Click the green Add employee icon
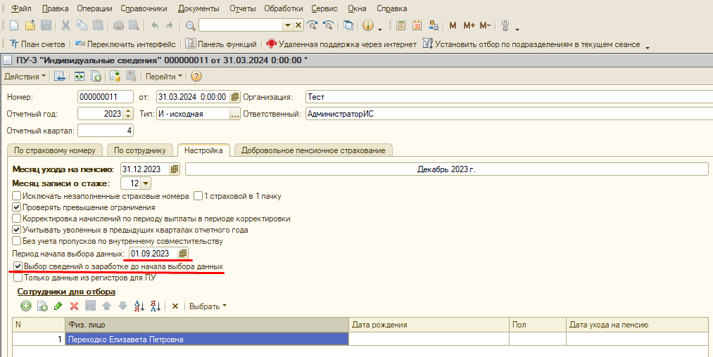Viewport: 713px width, 357px height. [x=26, y=306]
